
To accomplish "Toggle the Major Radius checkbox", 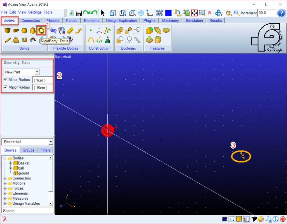I will click(6, 87).
